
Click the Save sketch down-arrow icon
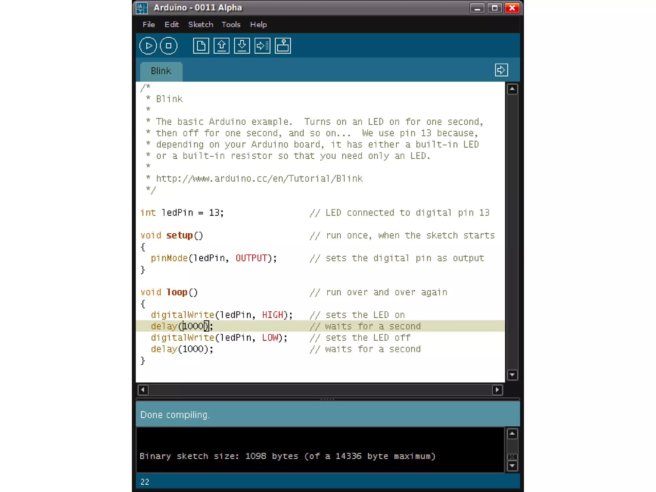(x=242, y=46)
